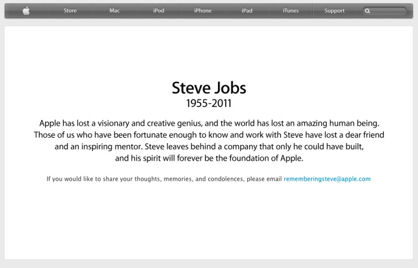The image size is (418, 268).
Task: Click the line "and his spirit will forever"
Action: 208,158
